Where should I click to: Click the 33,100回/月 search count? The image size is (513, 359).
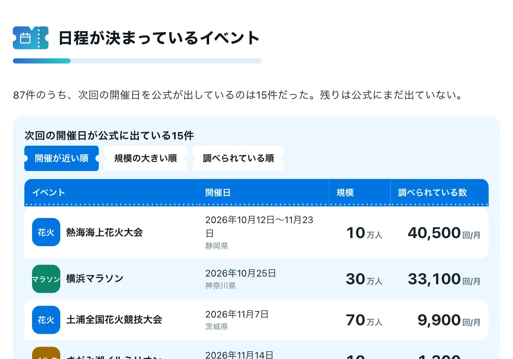click(444, 279)
